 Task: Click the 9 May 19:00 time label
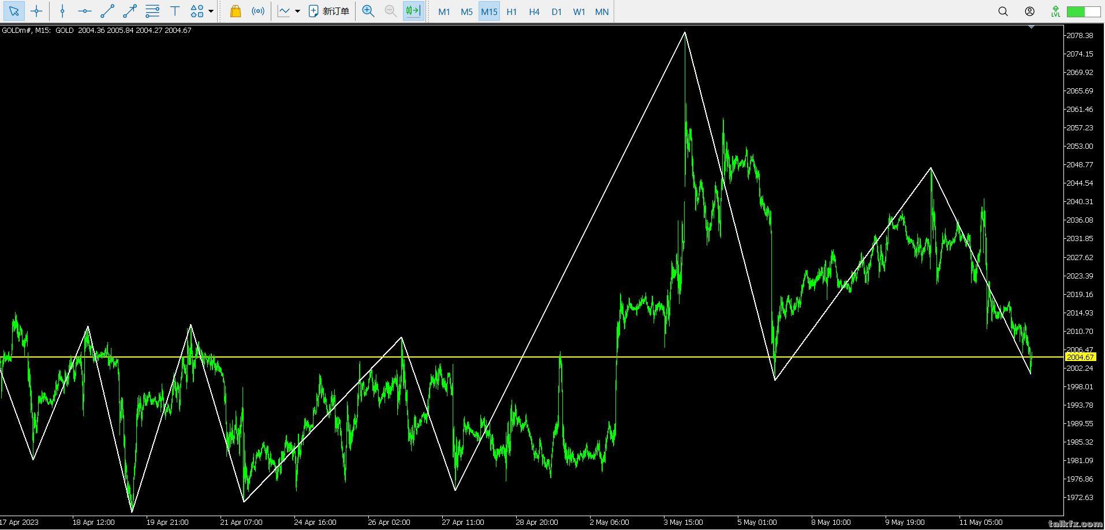click(x=905, y=523)
